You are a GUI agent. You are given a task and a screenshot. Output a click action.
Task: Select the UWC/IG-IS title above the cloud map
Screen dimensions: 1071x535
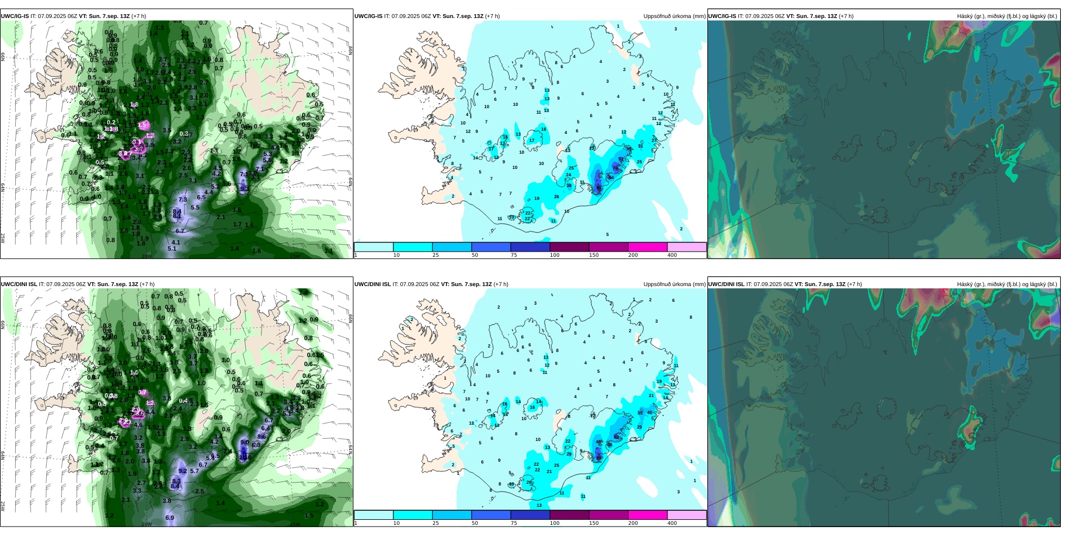tap(781, 16)
